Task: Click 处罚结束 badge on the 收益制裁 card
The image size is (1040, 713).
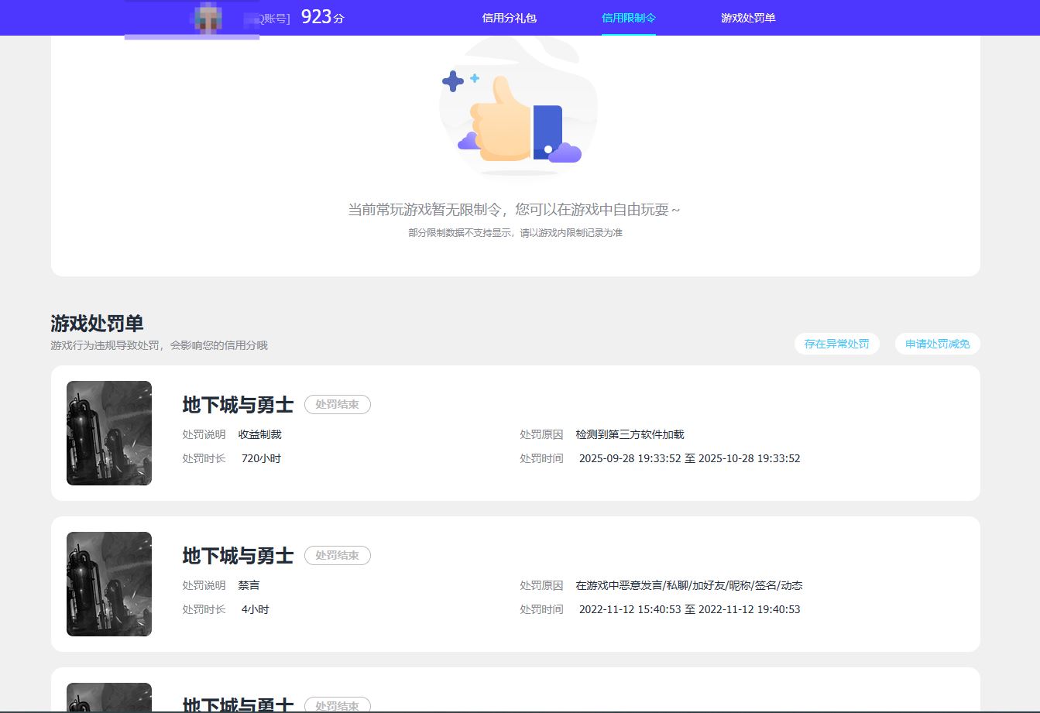Action: click(x=337, y=404)
